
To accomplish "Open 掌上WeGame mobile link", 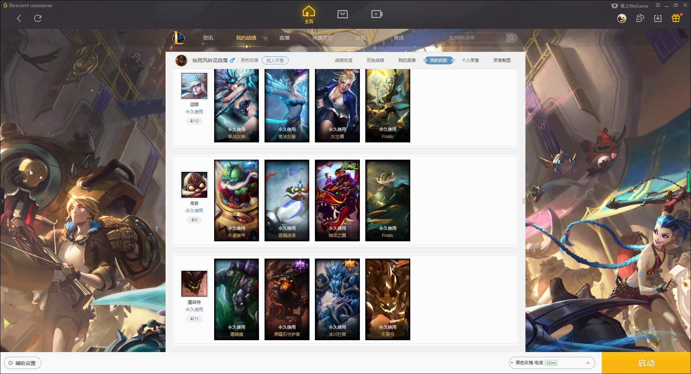I will pyautogui.click(x=630, y=6).
